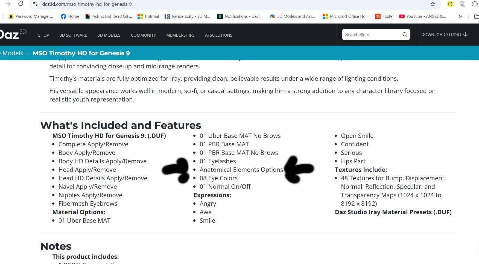This screenshot has width=479, height=264.
Task: Open Microsoft Office Home bookmark
Action: point(345,16)
